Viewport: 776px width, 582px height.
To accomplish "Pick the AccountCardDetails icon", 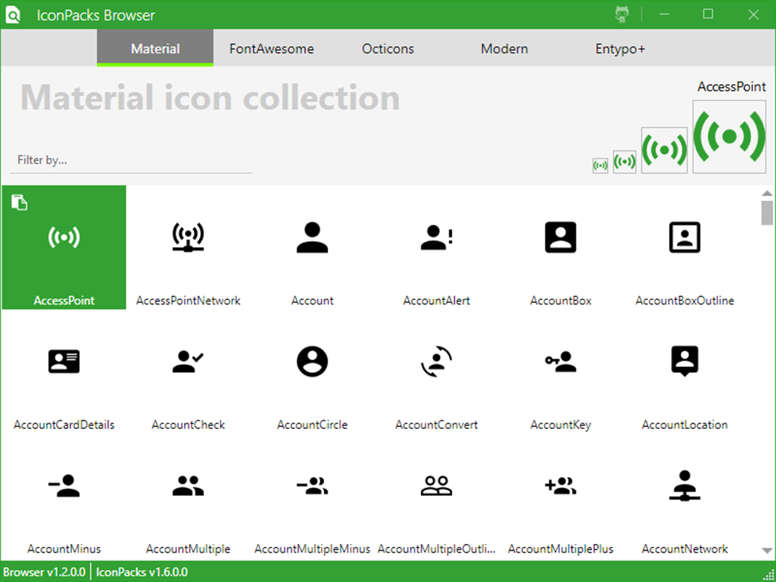I will [x=64, y=371].
